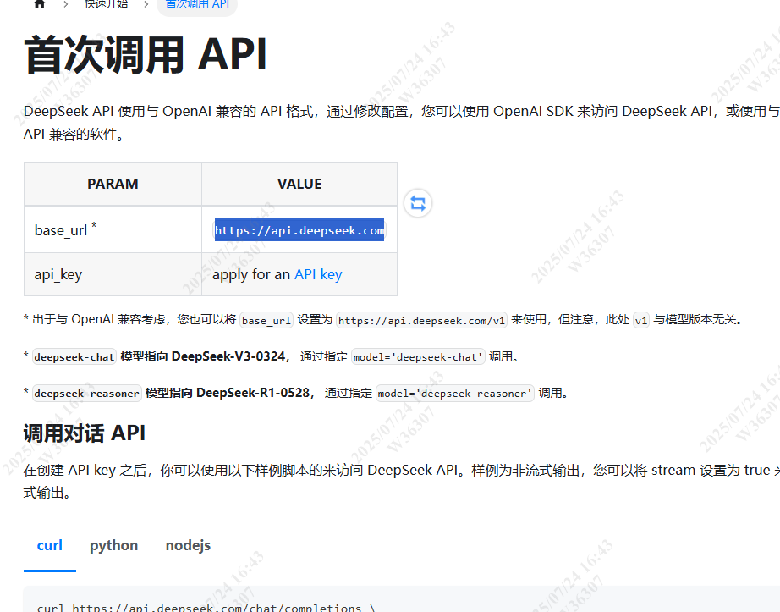Click the blue swap icon beside the table
Viewport: 780px width, 612px height.
[x=418, y=203]
